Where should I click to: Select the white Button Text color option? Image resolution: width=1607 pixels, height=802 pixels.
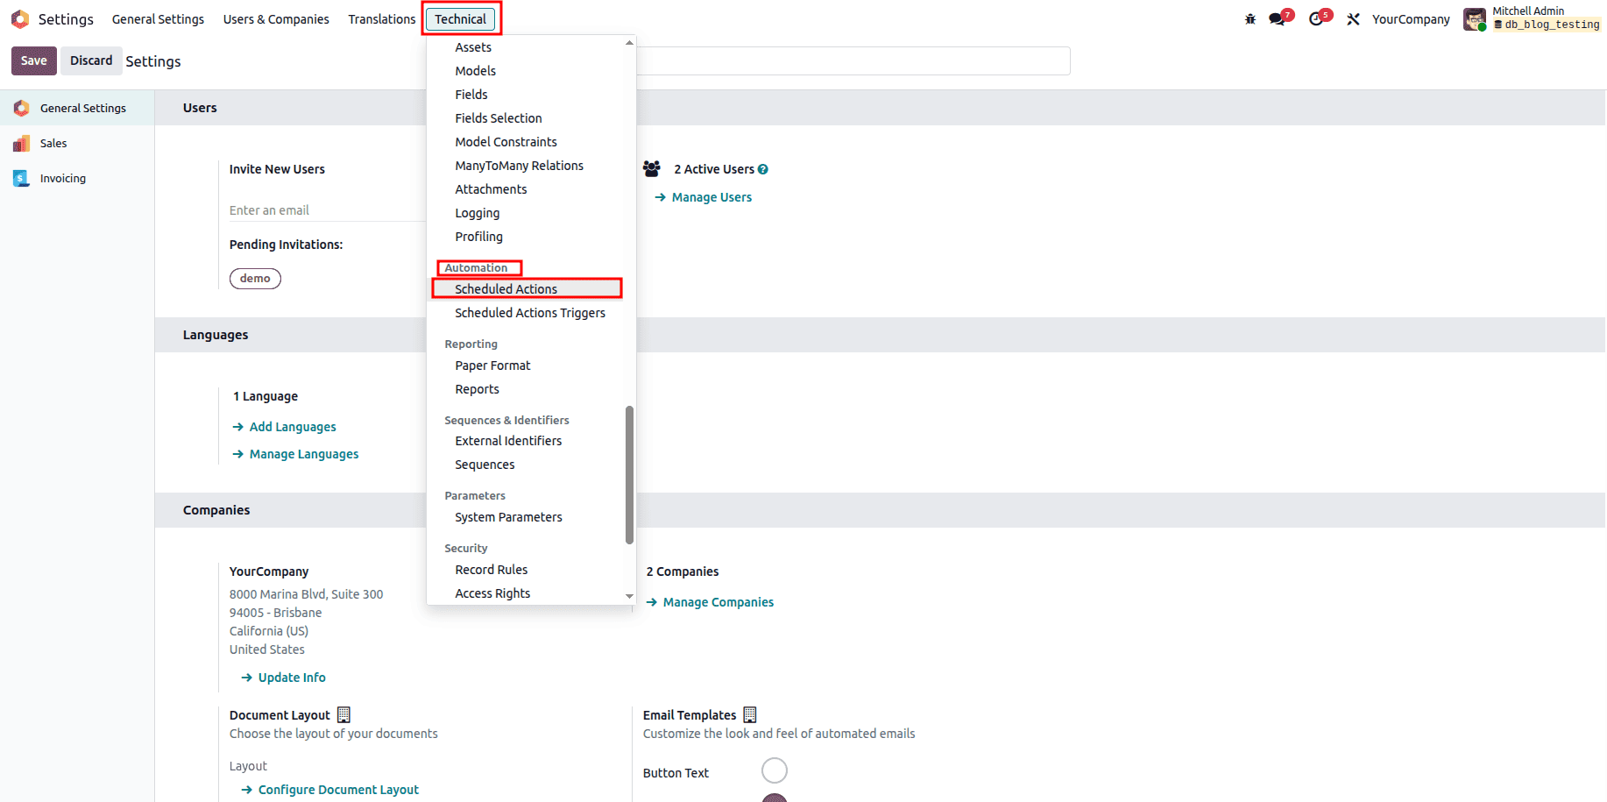[x=775, y=770]
